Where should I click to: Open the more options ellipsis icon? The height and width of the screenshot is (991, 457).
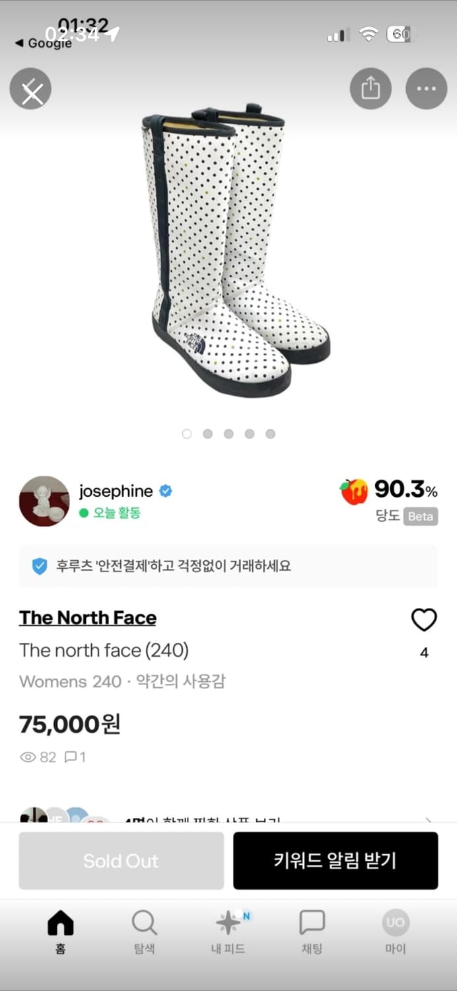coord(426,88)
